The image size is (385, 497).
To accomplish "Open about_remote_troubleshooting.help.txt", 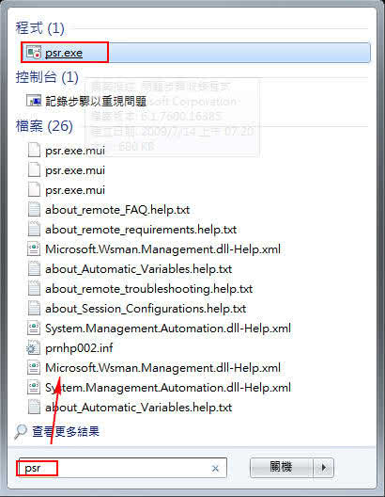I will (148, 289).
